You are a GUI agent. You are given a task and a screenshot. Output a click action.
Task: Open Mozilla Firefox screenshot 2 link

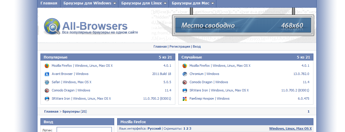pyautogui.click(x=187, y=128)
